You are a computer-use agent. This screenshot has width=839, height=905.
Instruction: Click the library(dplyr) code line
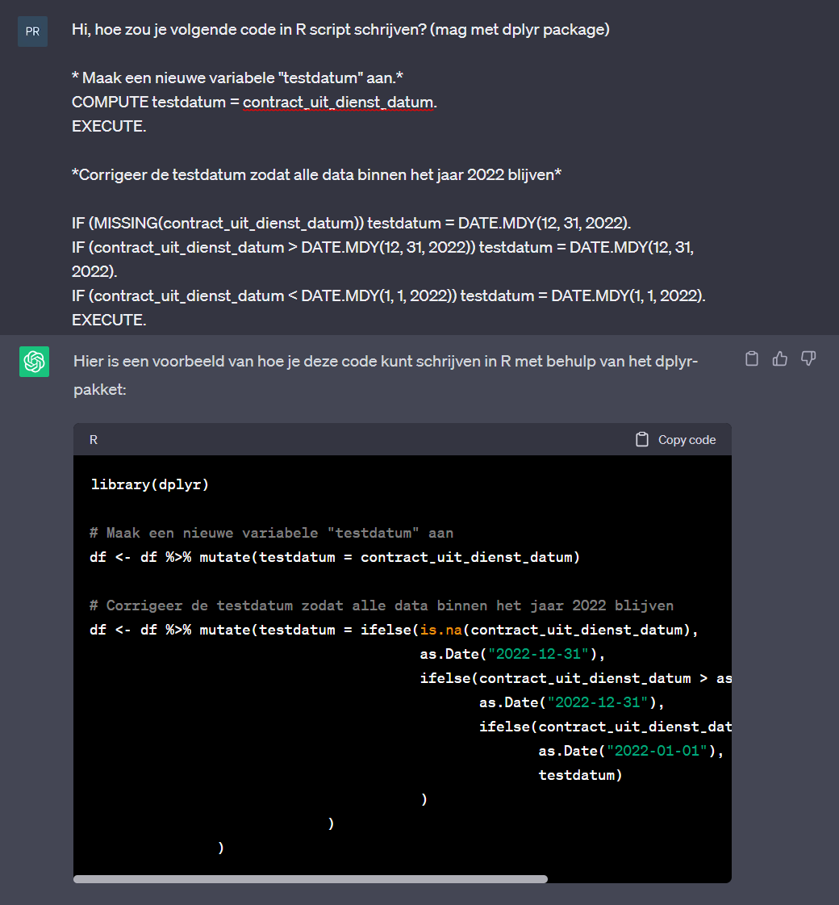point(150,484)
